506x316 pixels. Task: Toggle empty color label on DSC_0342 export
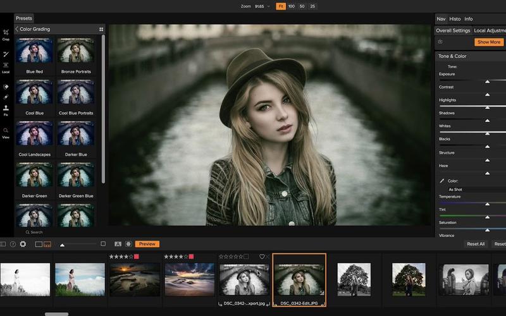click(246, 257)
